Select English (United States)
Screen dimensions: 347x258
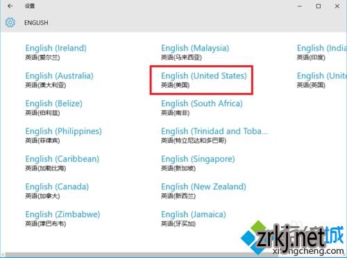click(204, 80)
